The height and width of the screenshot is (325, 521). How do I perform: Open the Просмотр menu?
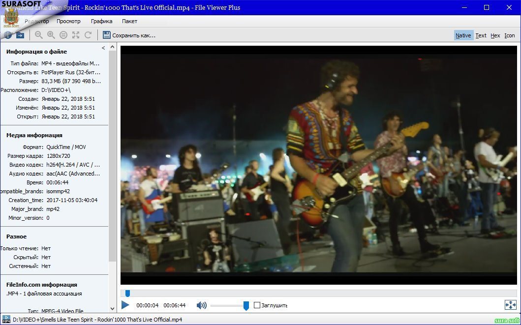(68, 21)
